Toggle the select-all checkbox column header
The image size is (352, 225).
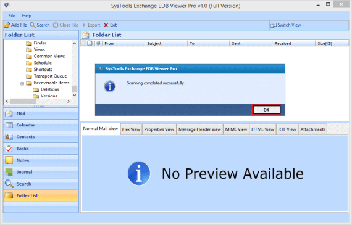[x=84, y=43]
